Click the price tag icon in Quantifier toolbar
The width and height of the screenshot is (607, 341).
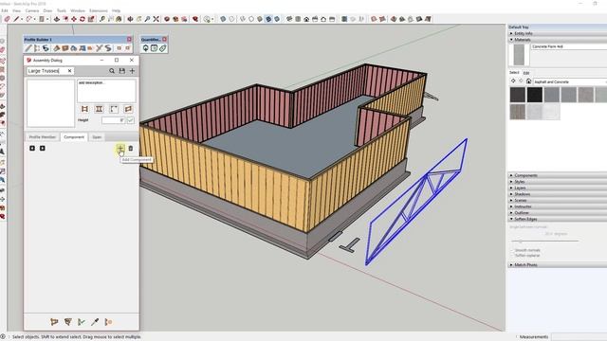(162, 48)
